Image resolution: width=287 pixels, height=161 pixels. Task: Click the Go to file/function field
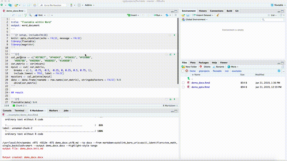[53, 5]
